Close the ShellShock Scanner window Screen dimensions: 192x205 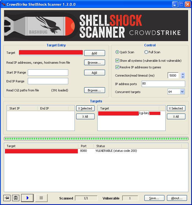click(x=188, y=4)
